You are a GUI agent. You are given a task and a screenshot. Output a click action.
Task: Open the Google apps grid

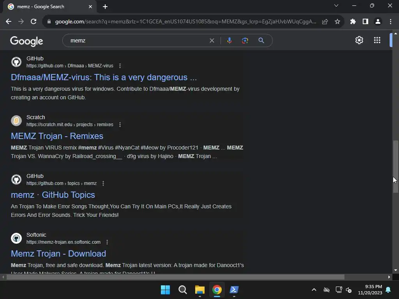pos(377,40)
